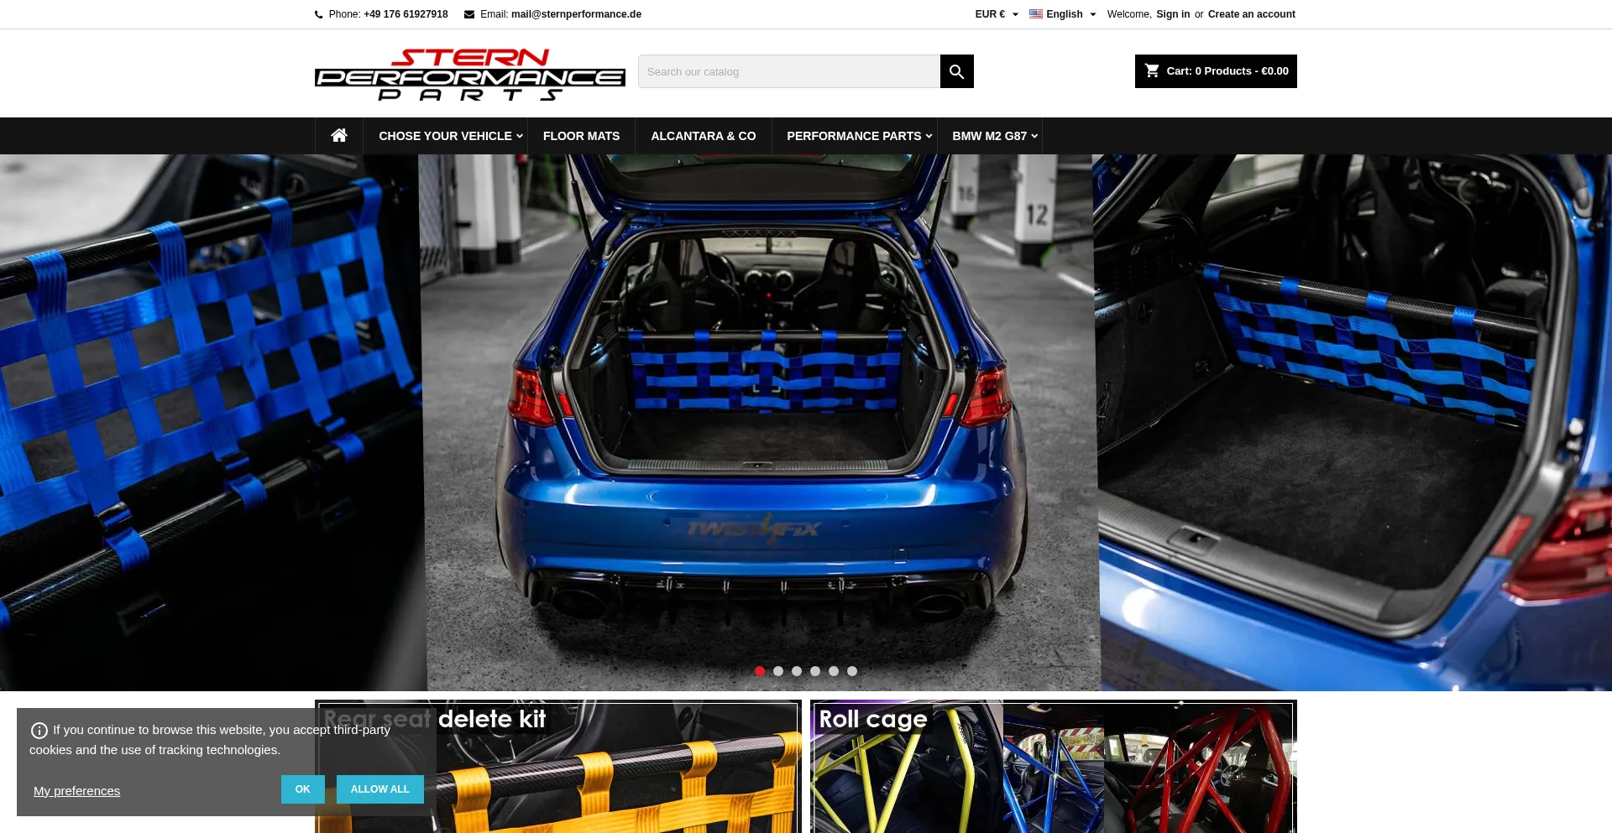Click the Stern Performance Parts logo
Screen dimensions: 1612x833
coord(469,75)
